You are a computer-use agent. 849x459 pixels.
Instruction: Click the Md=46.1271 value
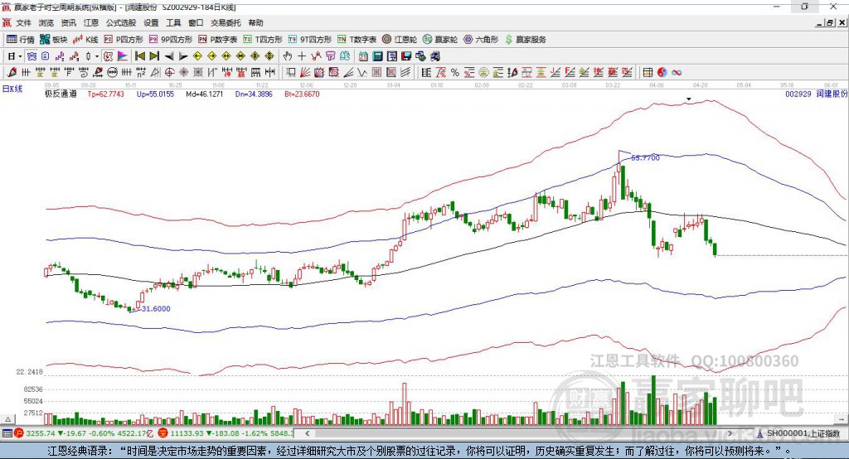click(204, 94)
